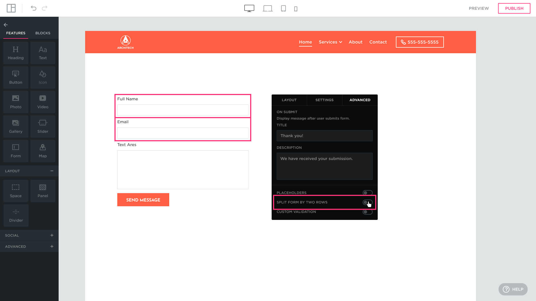This screenshot has width=536, height=301.
Task: Select the mobile phone view icon
Action: [x=296, y=9]
